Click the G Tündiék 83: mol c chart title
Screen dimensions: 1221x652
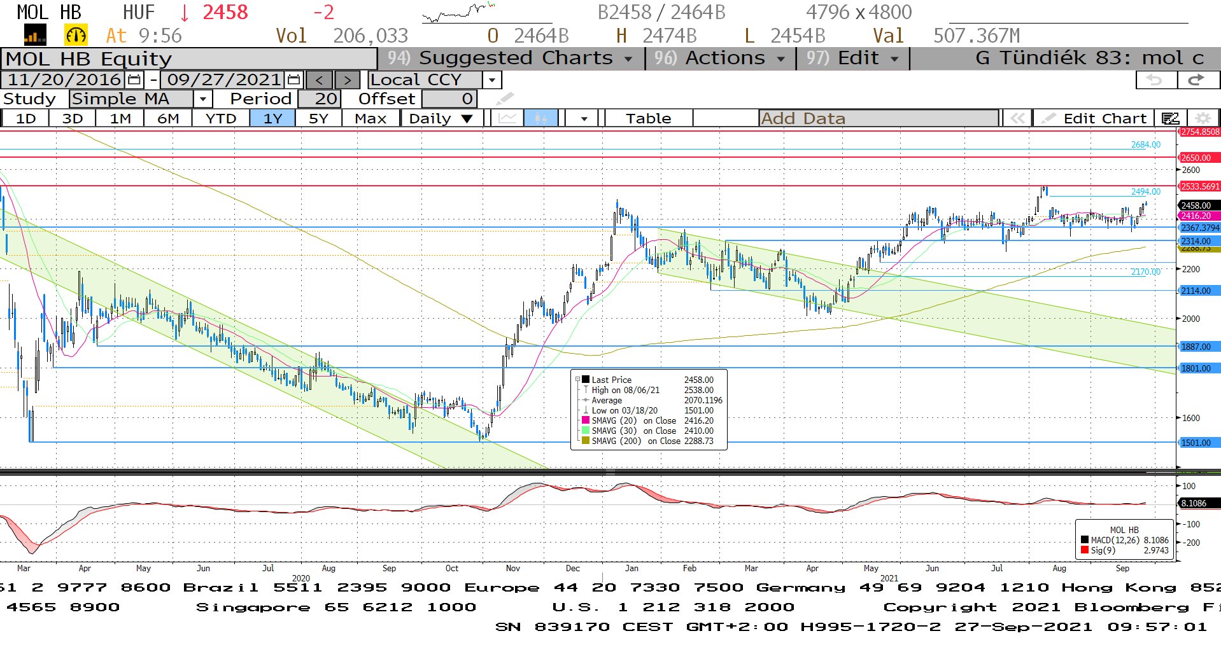click(x=1089, y=58)
